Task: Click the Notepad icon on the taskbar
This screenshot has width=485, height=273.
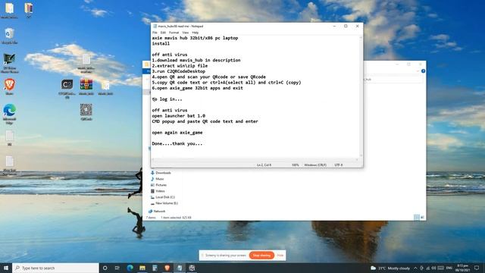Action: [x=180, y=268]
